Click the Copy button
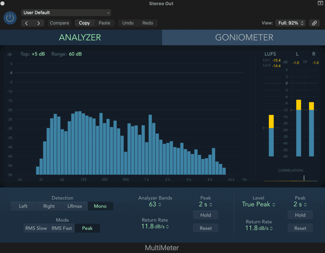This screenshot has width=325, height=253. [84, 23]
